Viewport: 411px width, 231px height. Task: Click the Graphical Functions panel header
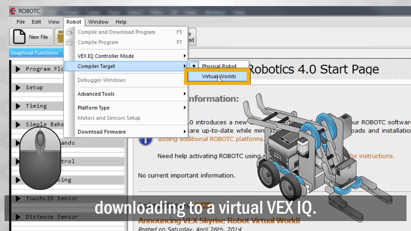(36, 53)
